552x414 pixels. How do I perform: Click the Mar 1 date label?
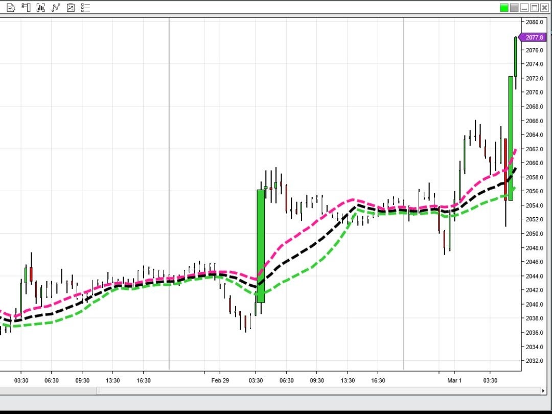click(x=454, y=380)
